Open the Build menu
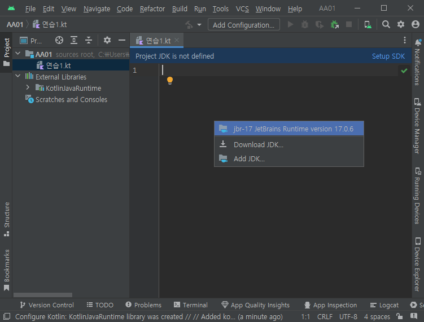 point(180,9)
